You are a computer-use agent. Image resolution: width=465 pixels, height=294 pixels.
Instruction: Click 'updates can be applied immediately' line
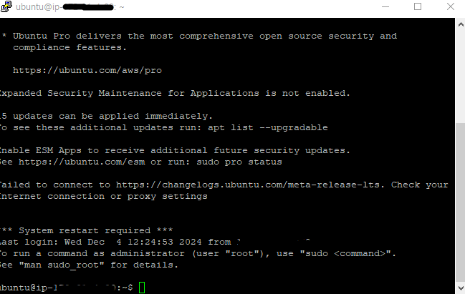click(x=106, y=116)
